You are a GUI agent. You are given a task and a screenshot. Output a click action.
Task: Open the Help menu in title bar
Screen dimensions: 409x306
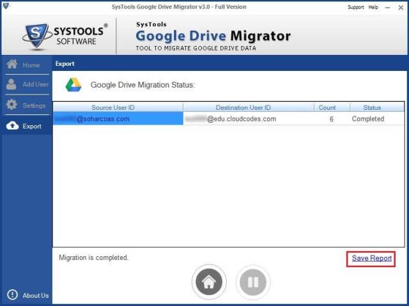(373, 7)
